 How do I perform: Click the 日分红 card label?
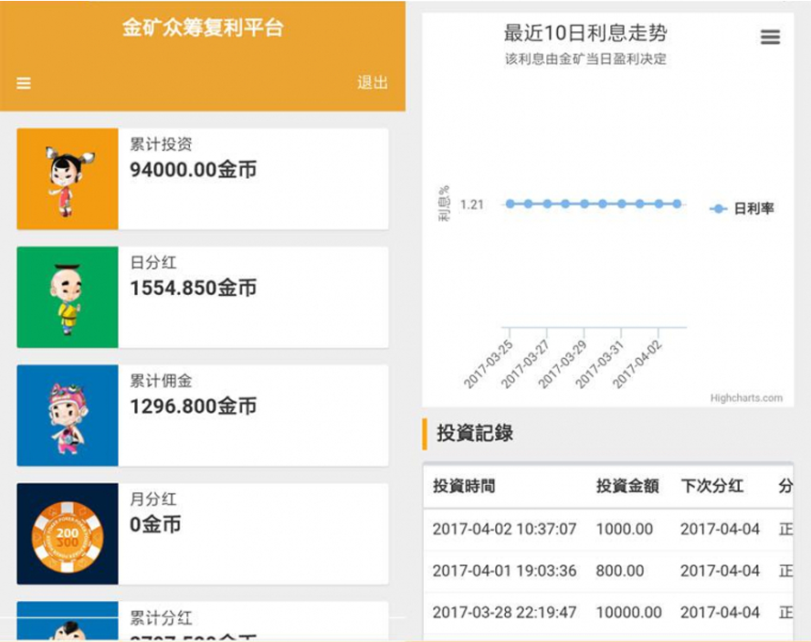153,263
